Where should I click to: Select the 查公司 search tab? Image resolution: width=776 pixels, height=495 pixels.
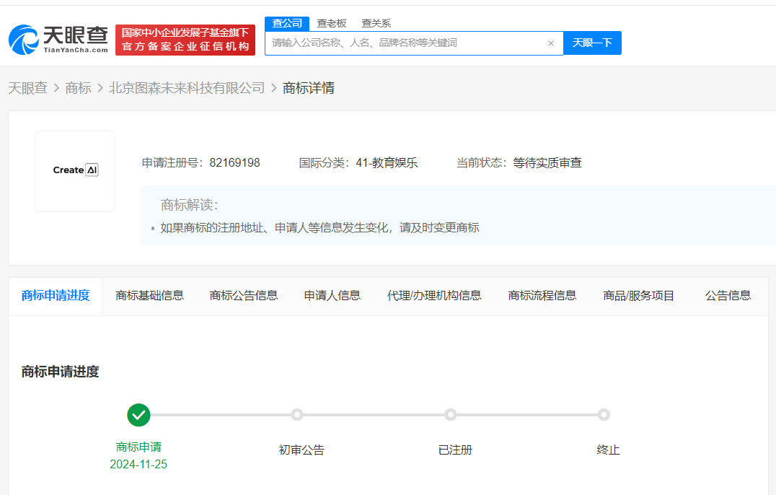287,23
